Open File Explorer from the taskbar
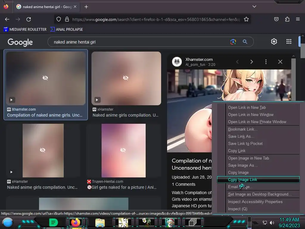 point(100,222)
